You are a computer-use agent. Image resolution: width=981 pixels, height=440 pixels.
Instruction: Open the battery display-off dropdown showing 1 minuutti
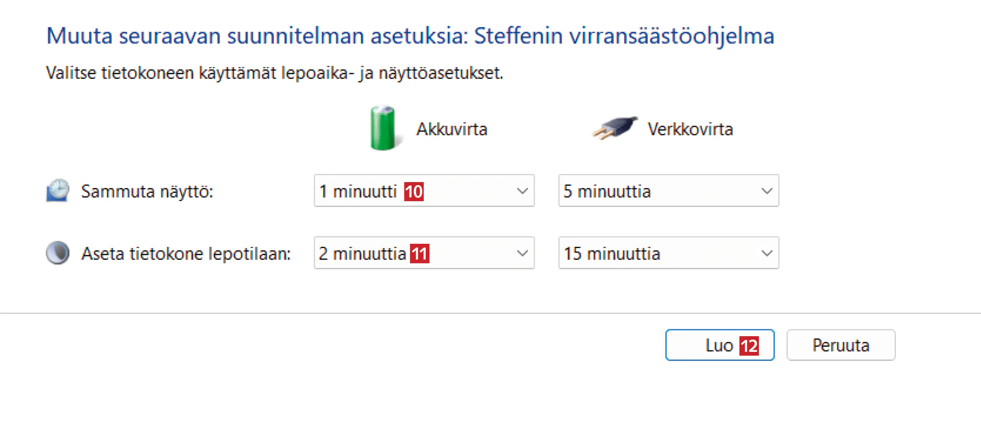coord(424,191)
